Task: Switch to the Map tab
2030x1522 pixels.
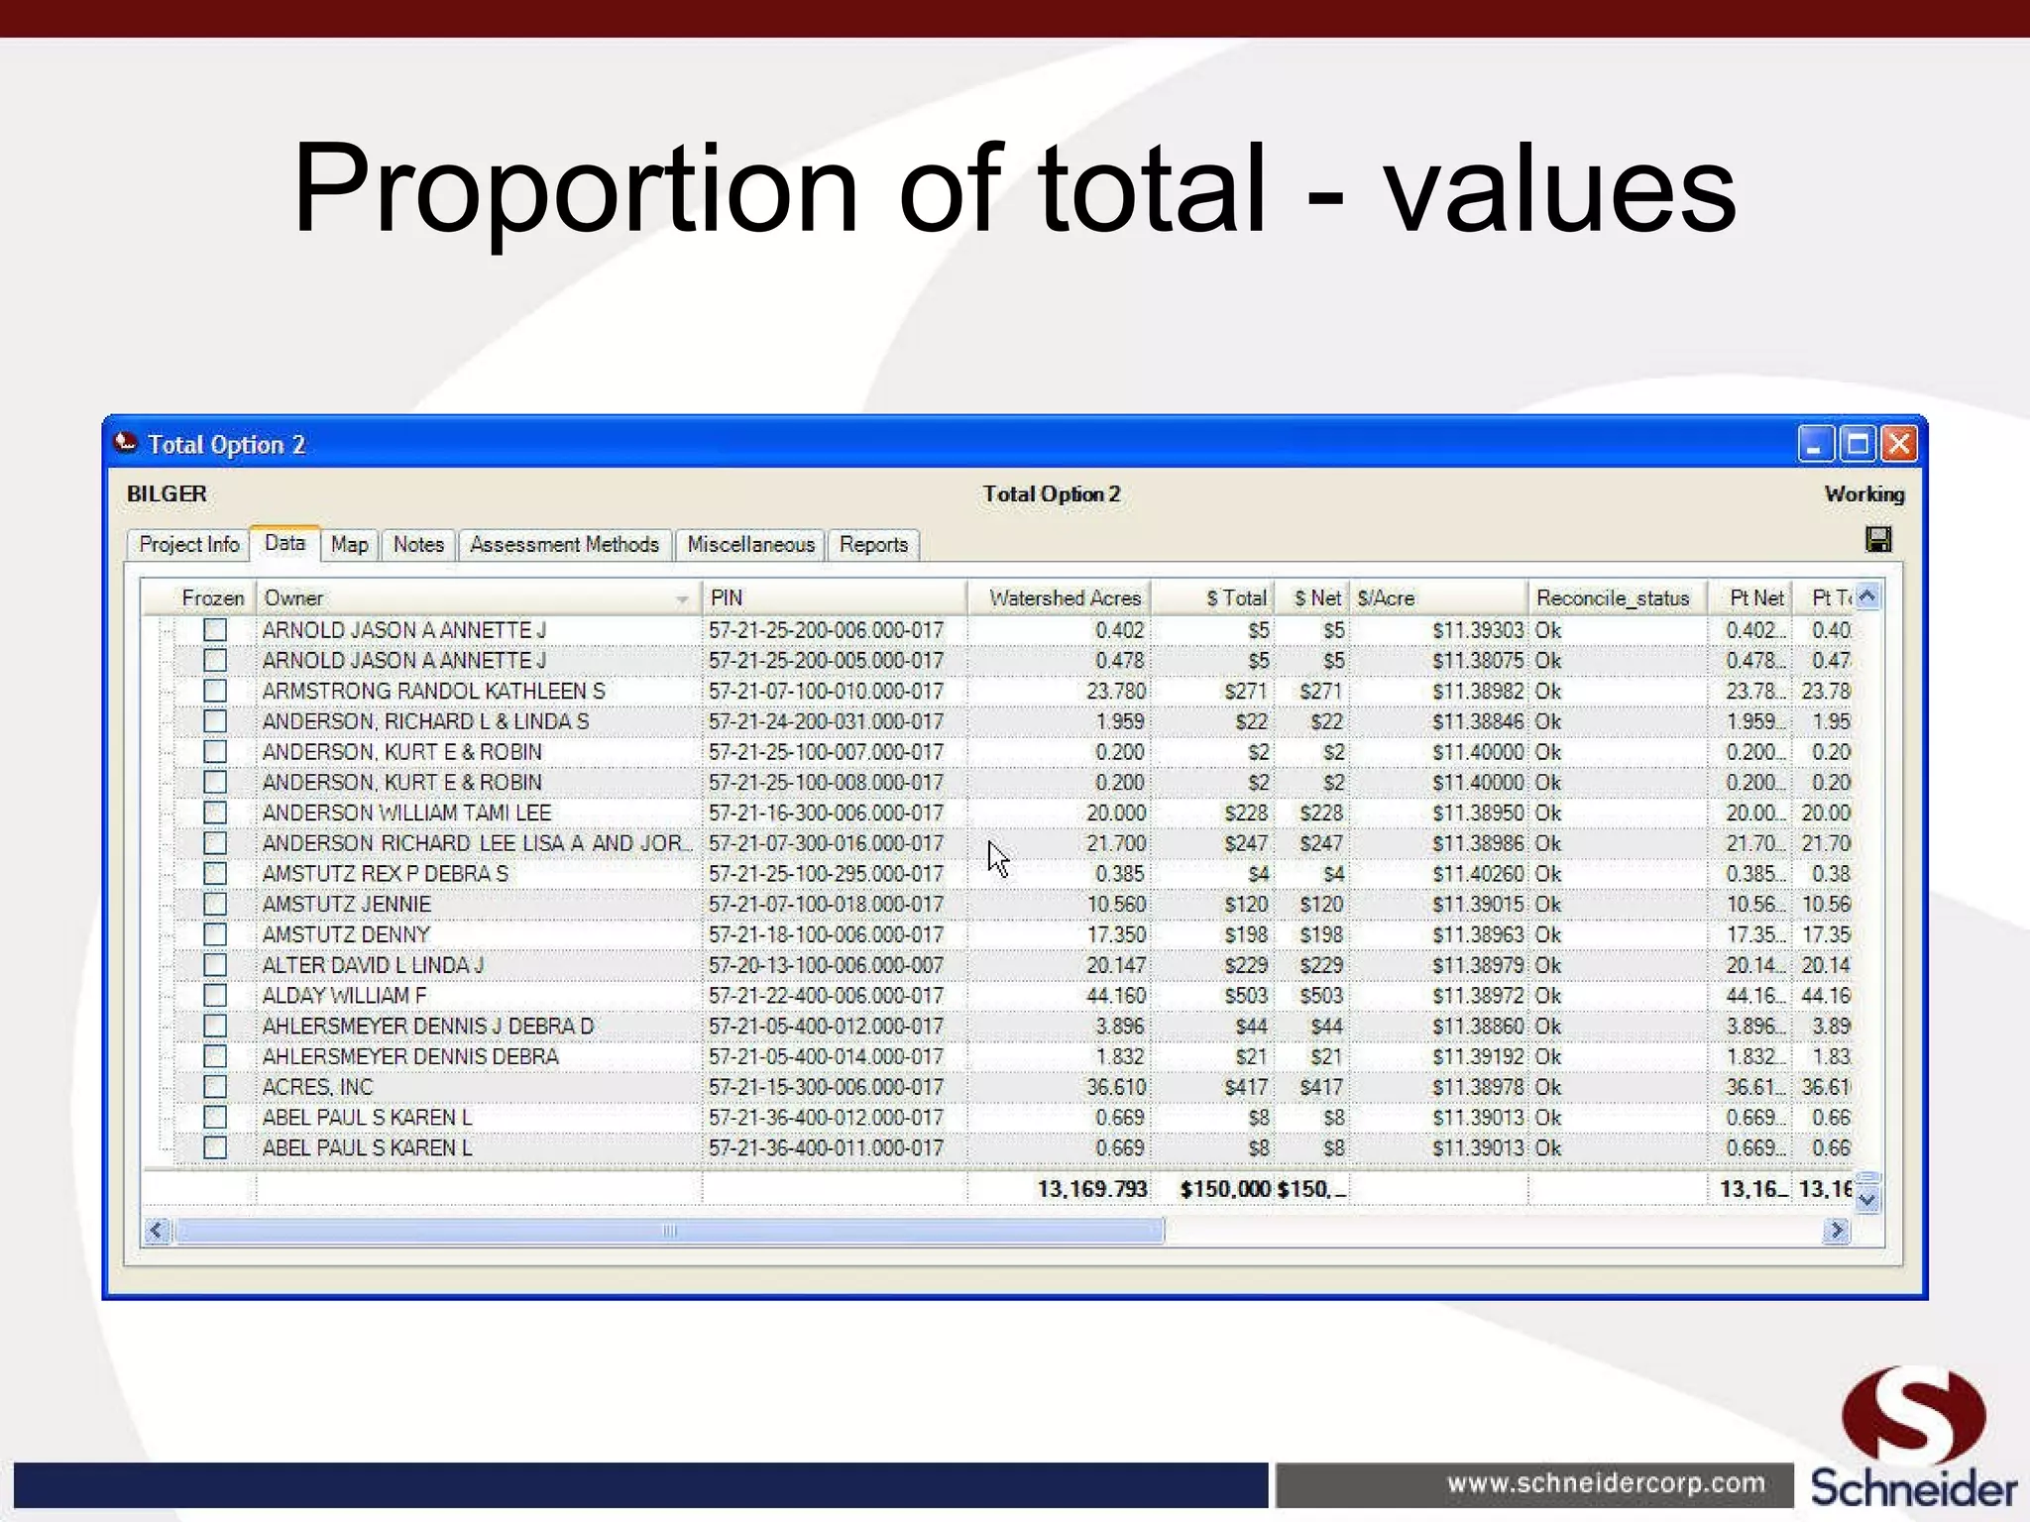Action: click(349, 545)
